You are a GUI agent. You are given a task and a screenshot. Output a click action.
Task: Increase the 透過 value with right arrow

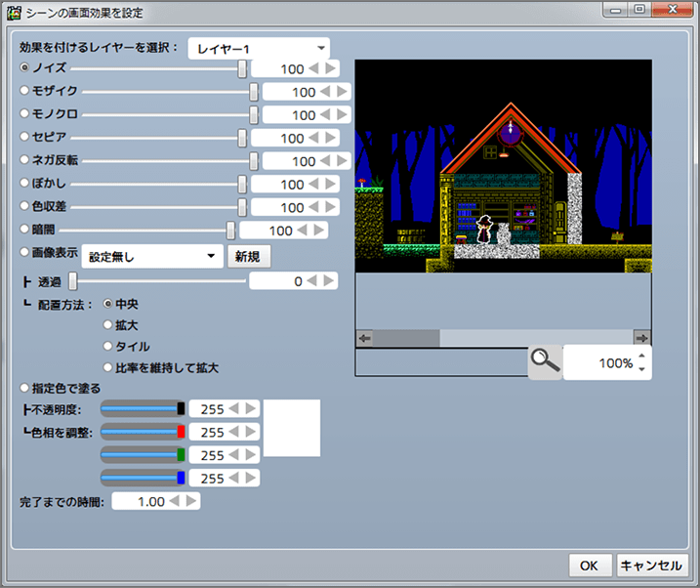(329, 281)
